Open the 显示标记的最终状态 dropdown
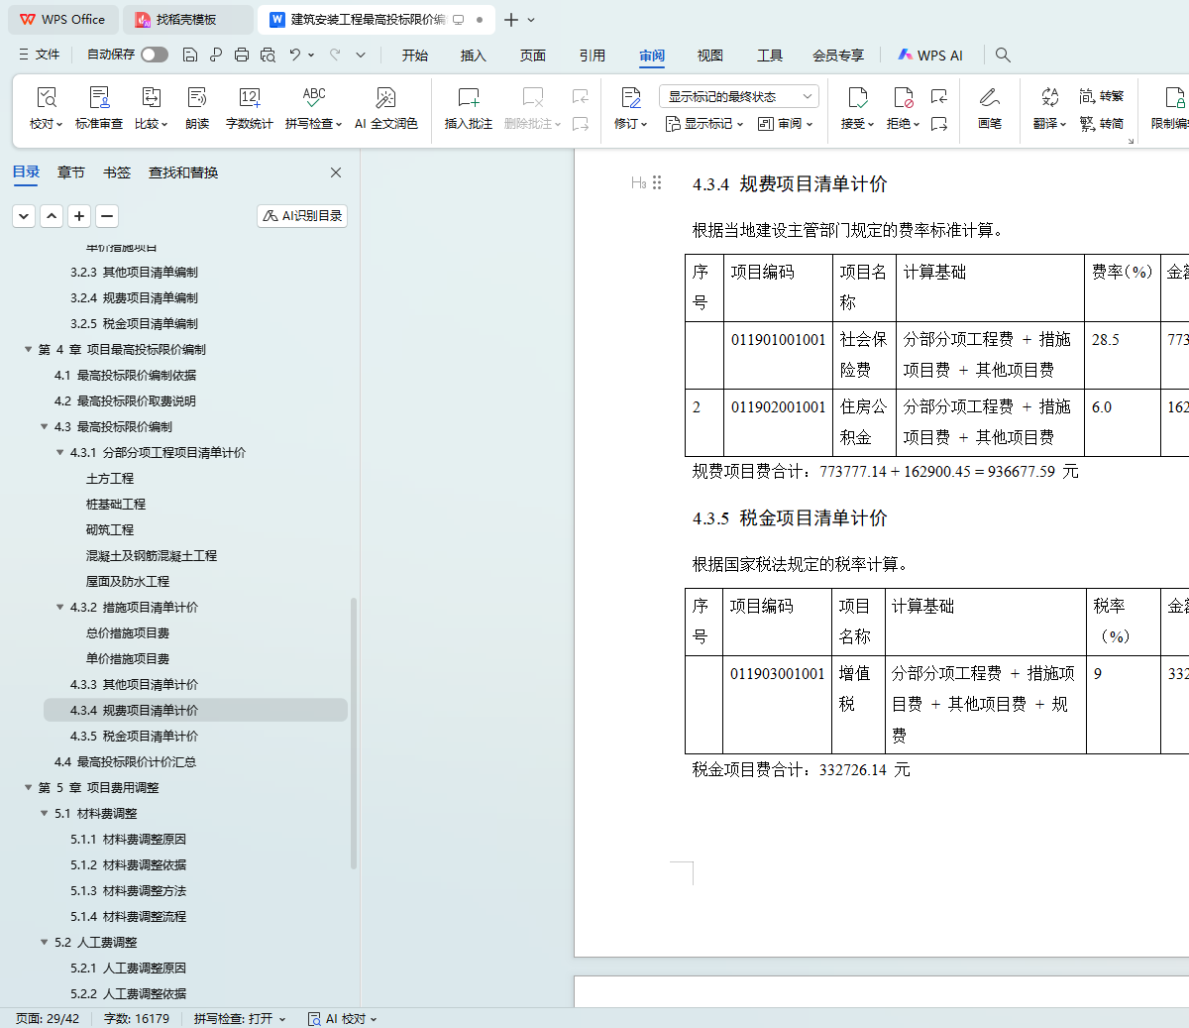Screen dimensions: 1189x1028 point(738,96)
